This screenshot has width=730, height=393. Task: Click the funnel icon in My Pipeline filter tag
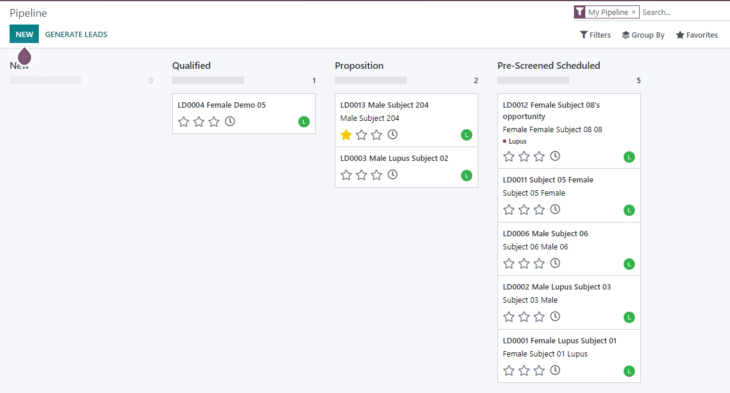point(579,11)
